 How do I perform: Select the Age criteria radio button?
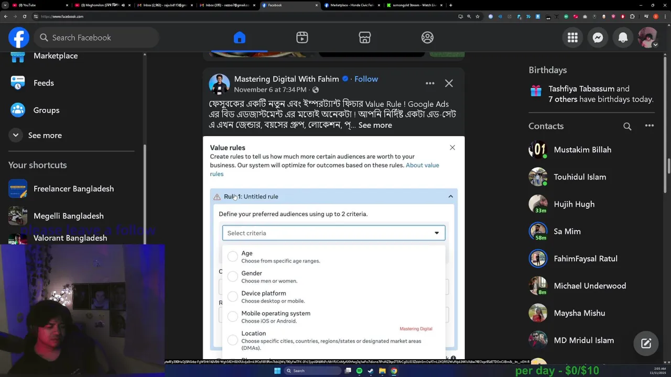(232, 257)
